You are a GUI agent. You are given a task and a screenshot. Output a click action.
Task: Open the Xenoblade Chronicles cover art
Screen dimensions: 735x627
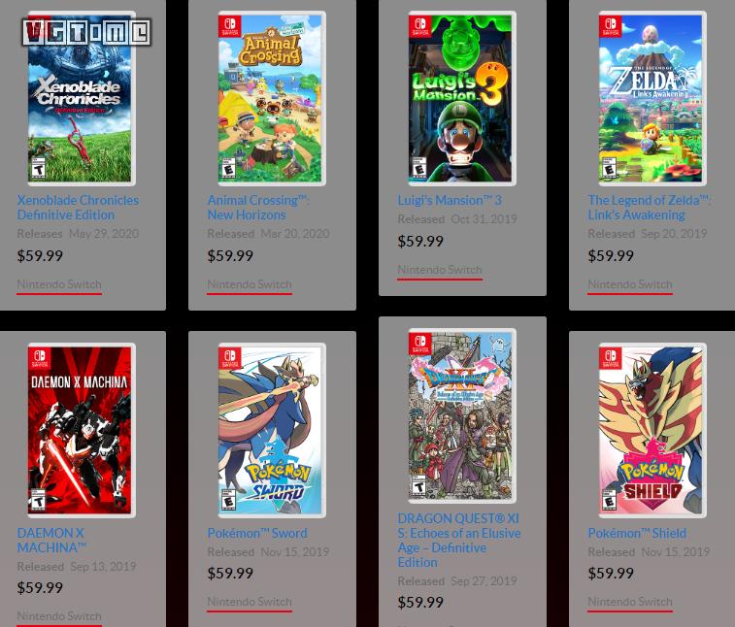pyautogui.click(x=82, y=98)
